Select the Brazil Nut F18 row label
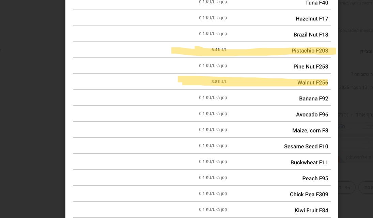Viewport: 373px width, 218px height. coord(311,35)
